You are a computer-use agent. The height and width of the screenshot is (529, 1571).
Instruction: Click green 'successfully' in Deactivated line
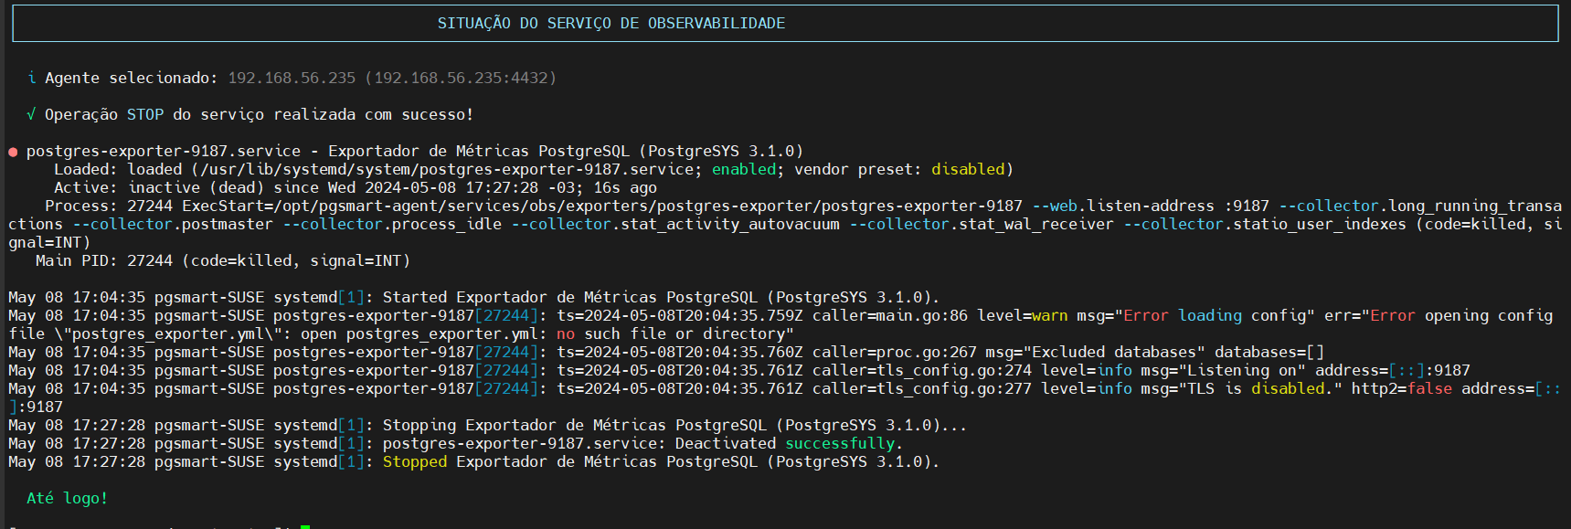[840, 443]
